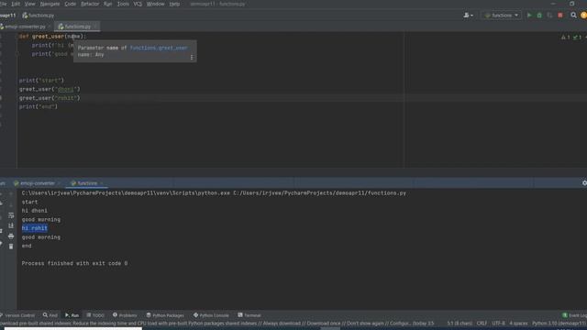Screen dimensions: 587x330
Task: Open tooltip more-options three dots
Action: click(x=192, y=57)
